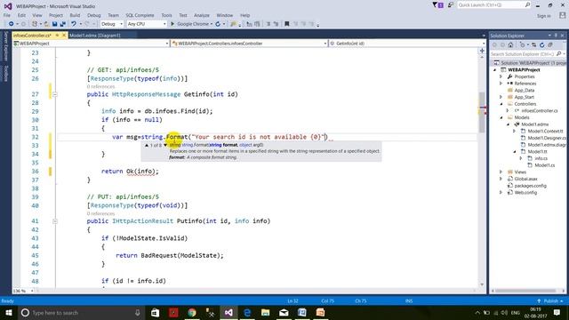The image size is (569, 320).
Task: Select infoesController.cs in Solution Explorer
Action: [x=540, y=110]
